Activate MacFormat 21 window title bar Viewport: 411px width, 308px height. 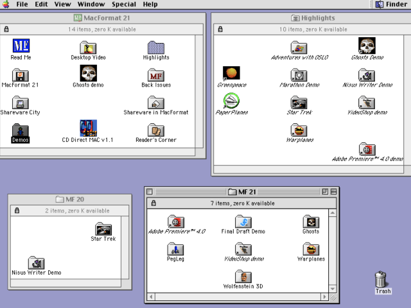[101, 18]
